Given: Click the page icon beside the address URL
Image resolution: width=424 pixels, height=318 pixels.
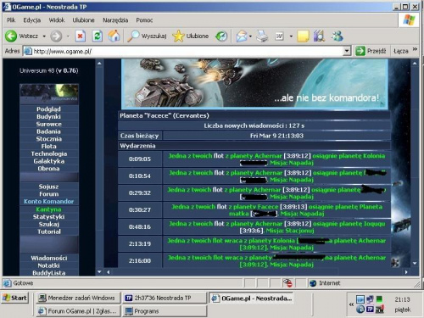Looking at the screenshot, I should [x=27, y=51].
